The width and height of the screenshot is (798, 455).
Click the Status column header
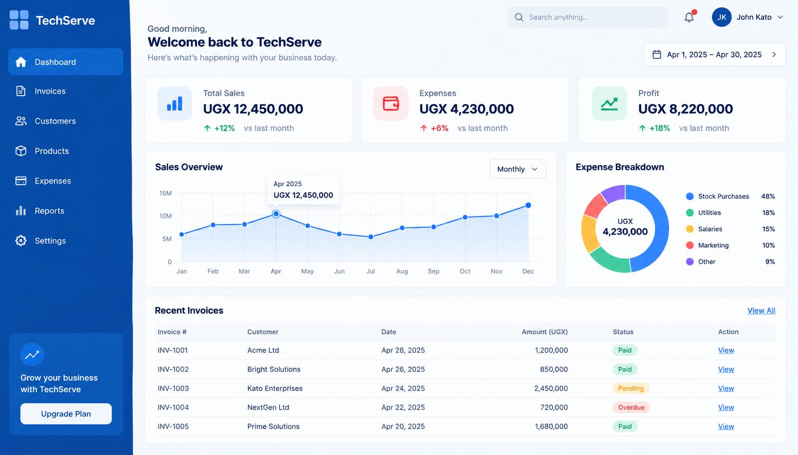[623, 332]
